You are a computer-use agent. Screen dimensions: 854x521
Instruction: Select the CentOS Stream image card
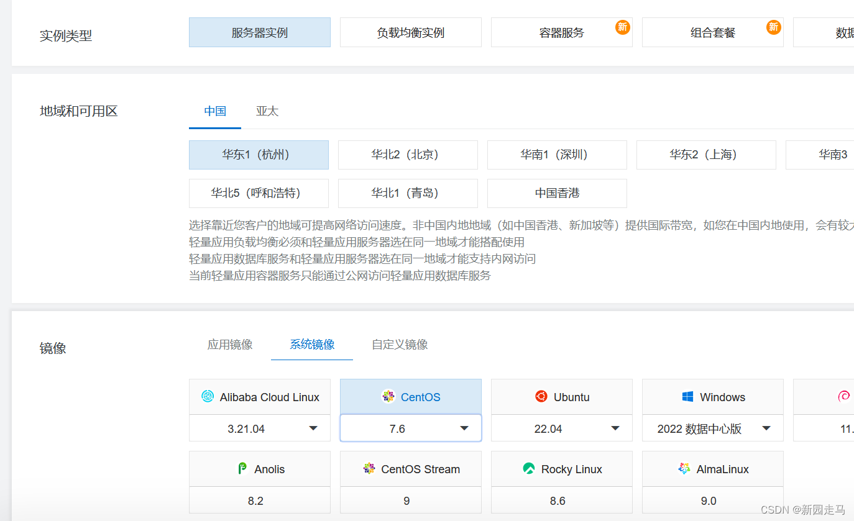point(411,469)
